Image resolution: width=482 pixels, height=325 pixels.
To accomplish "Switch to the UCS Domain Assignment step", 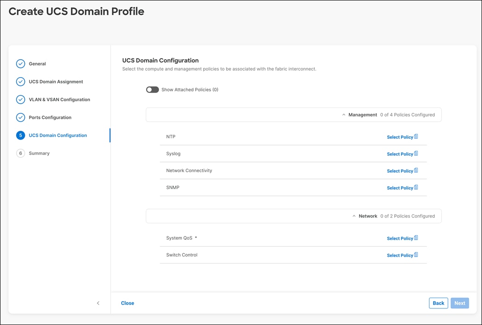I will click(55, 81).
